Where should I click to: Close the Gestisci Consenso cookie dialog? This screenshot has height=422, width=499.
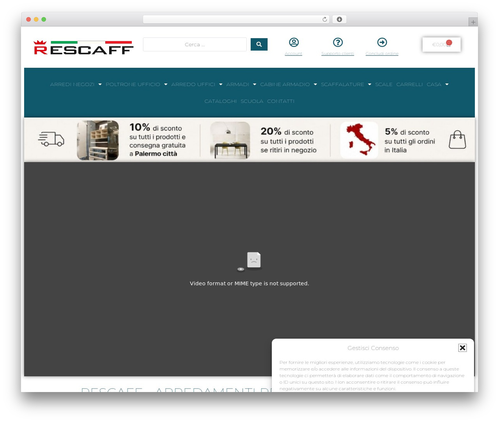tap(462, 348)
